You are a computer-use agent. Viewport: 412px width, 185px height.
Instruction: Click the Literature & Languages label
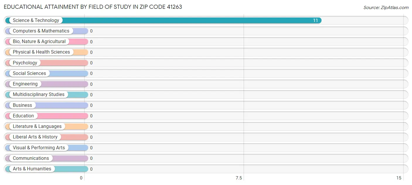[37, 126]
